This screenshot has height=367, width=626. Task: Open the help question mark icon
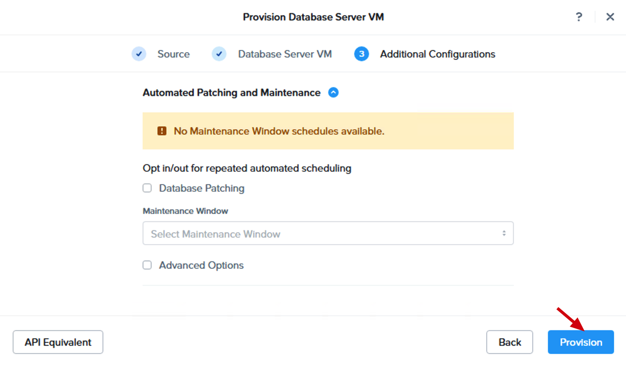[579, 17]
